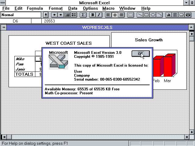Click the vertical scrollbar up arrow

192,34
